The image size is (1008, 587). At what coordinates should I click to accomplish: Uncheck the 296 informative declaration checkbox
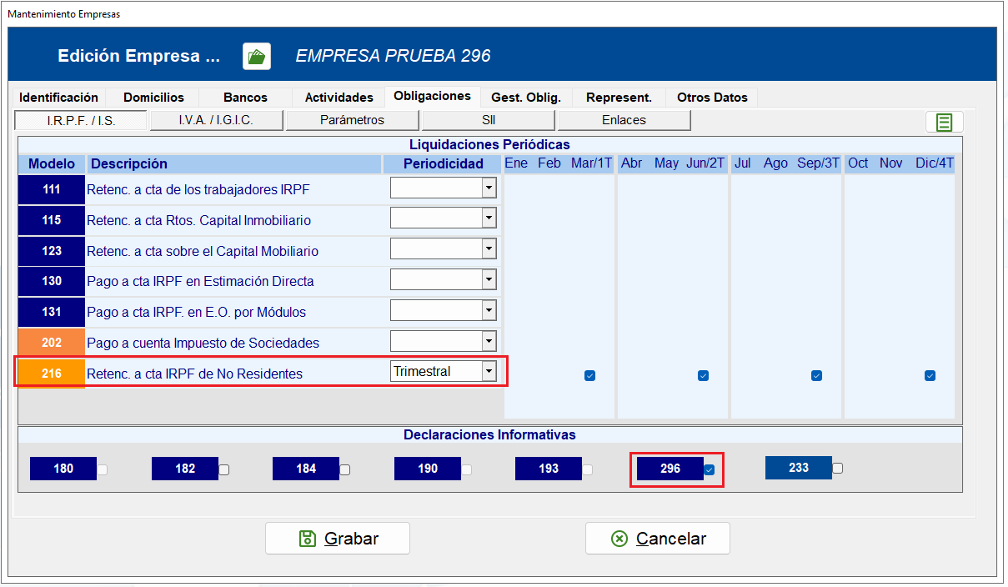[709, 469]
